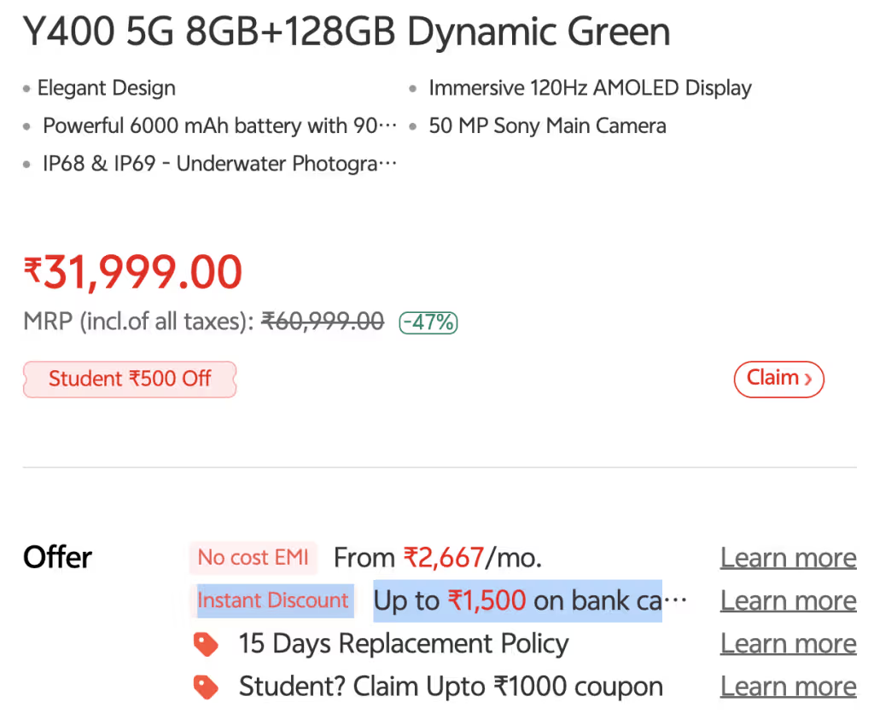Image resolution: width=874 pixels, height=719 pixels.
Task: Open Learn more for Student coupon offer
Action: click(788, 686)
